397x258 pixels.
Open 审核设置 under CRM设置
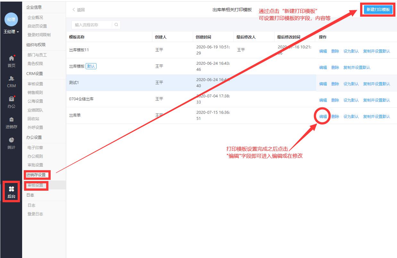[x=35, y=84]
